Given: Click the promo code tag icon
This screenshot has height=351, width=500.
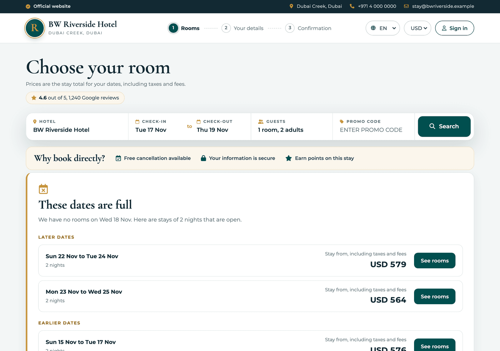Looking at the screenshot, I should tap(342, 122).
